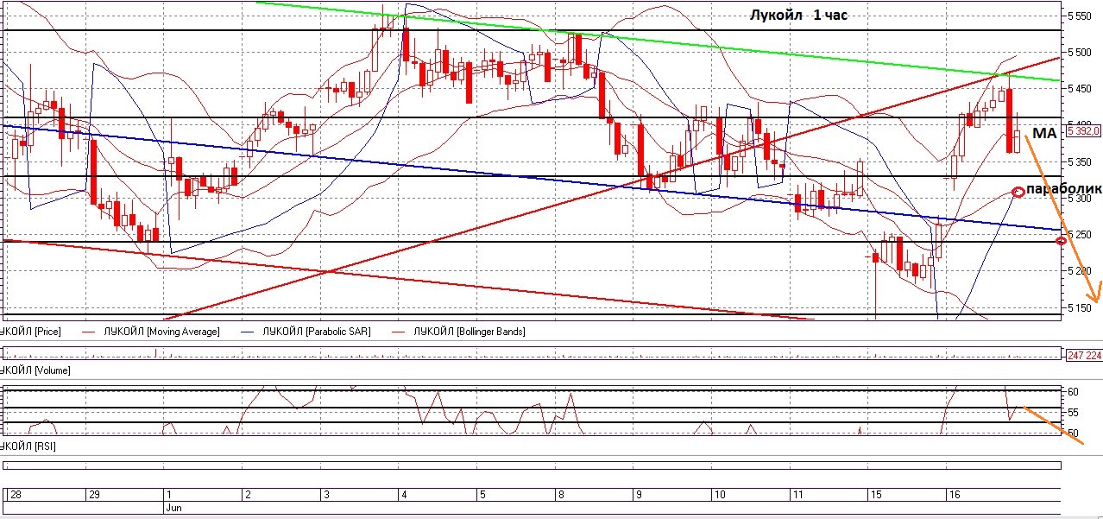The width and height of the screenshot is (1103, 519).
Task: Click date 2 on the time axis
Action: click(248, 495)
